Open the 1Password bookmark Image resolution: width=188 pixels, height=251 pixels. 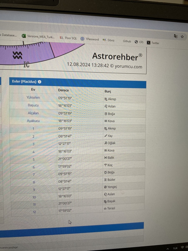coord(90,39)
